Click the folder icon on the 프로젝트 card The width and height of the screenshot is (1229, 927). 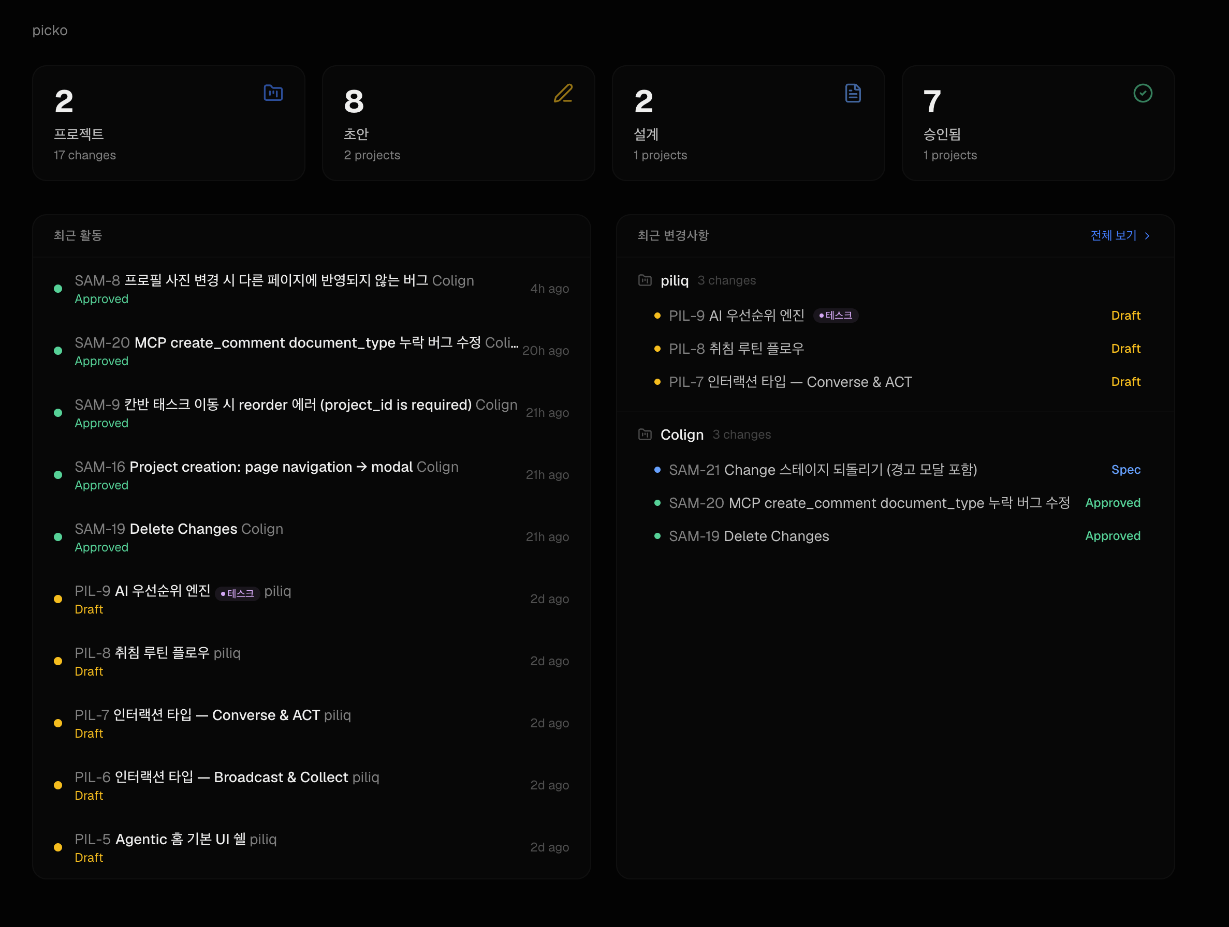tap(273, 93)
